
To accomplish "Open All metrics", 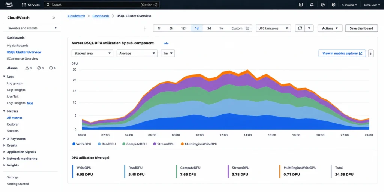I will (x=15, y=118).
